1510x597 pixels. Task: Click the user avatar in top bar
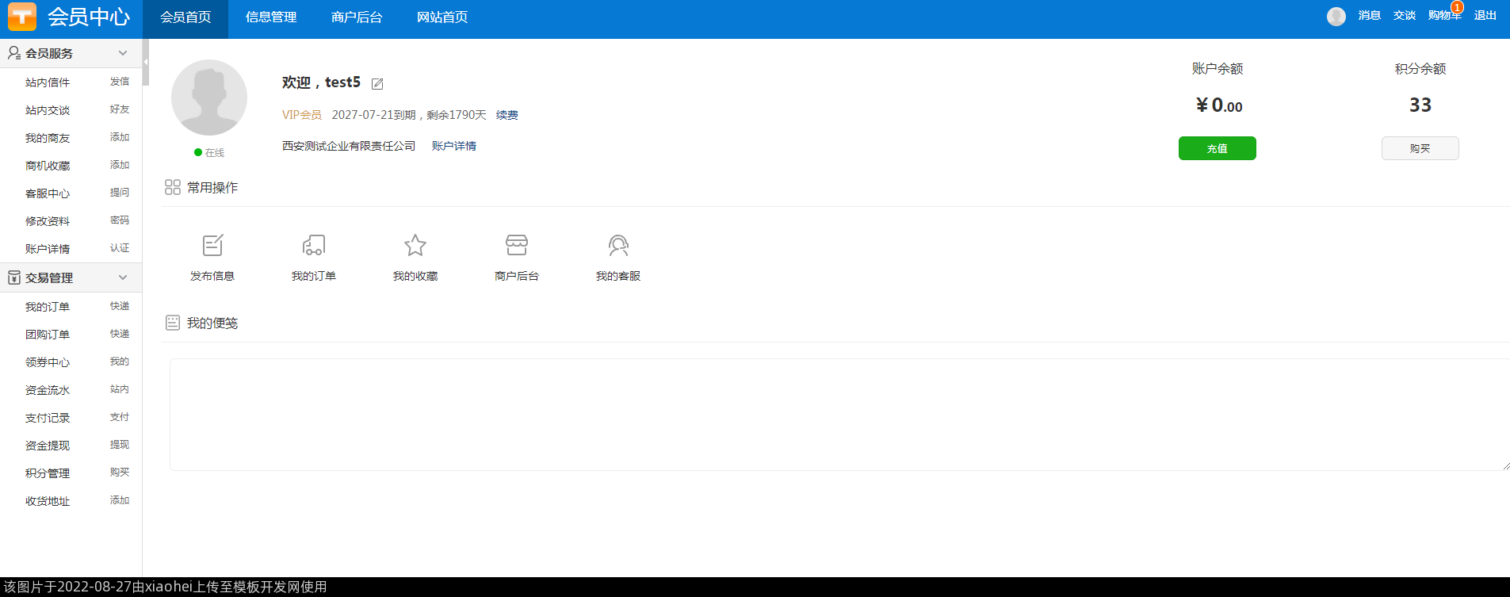pyautogui.click(x=1336, y=17)
